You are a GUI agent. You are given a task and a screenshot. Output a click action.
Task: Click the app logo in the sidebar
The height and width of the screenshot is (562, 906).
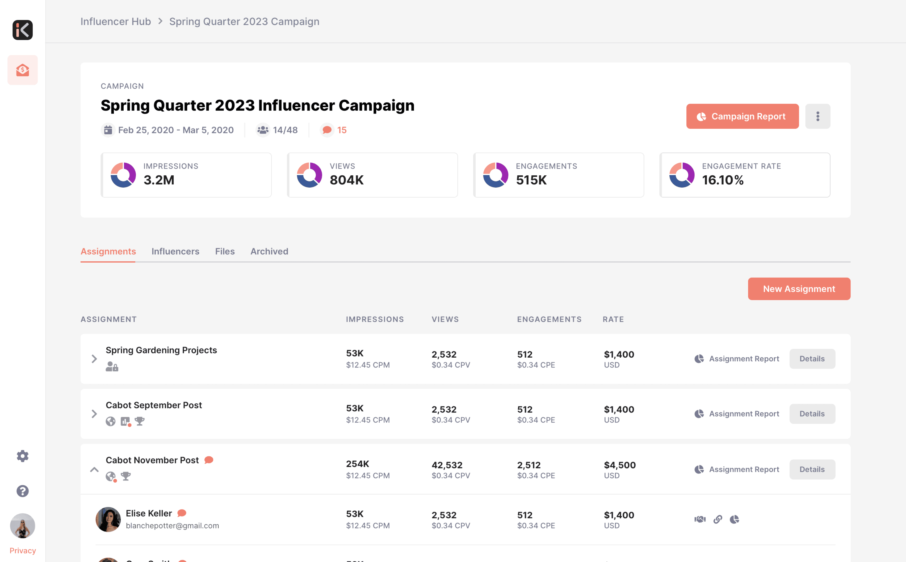(x=23, y=30)
